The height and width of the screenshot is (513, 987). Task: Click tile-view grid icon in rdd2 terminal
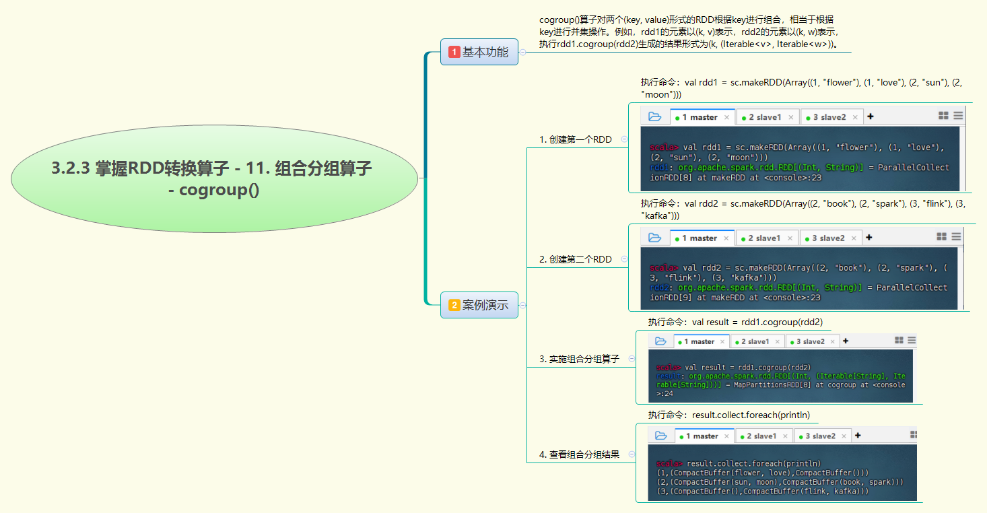pos(941,237)
